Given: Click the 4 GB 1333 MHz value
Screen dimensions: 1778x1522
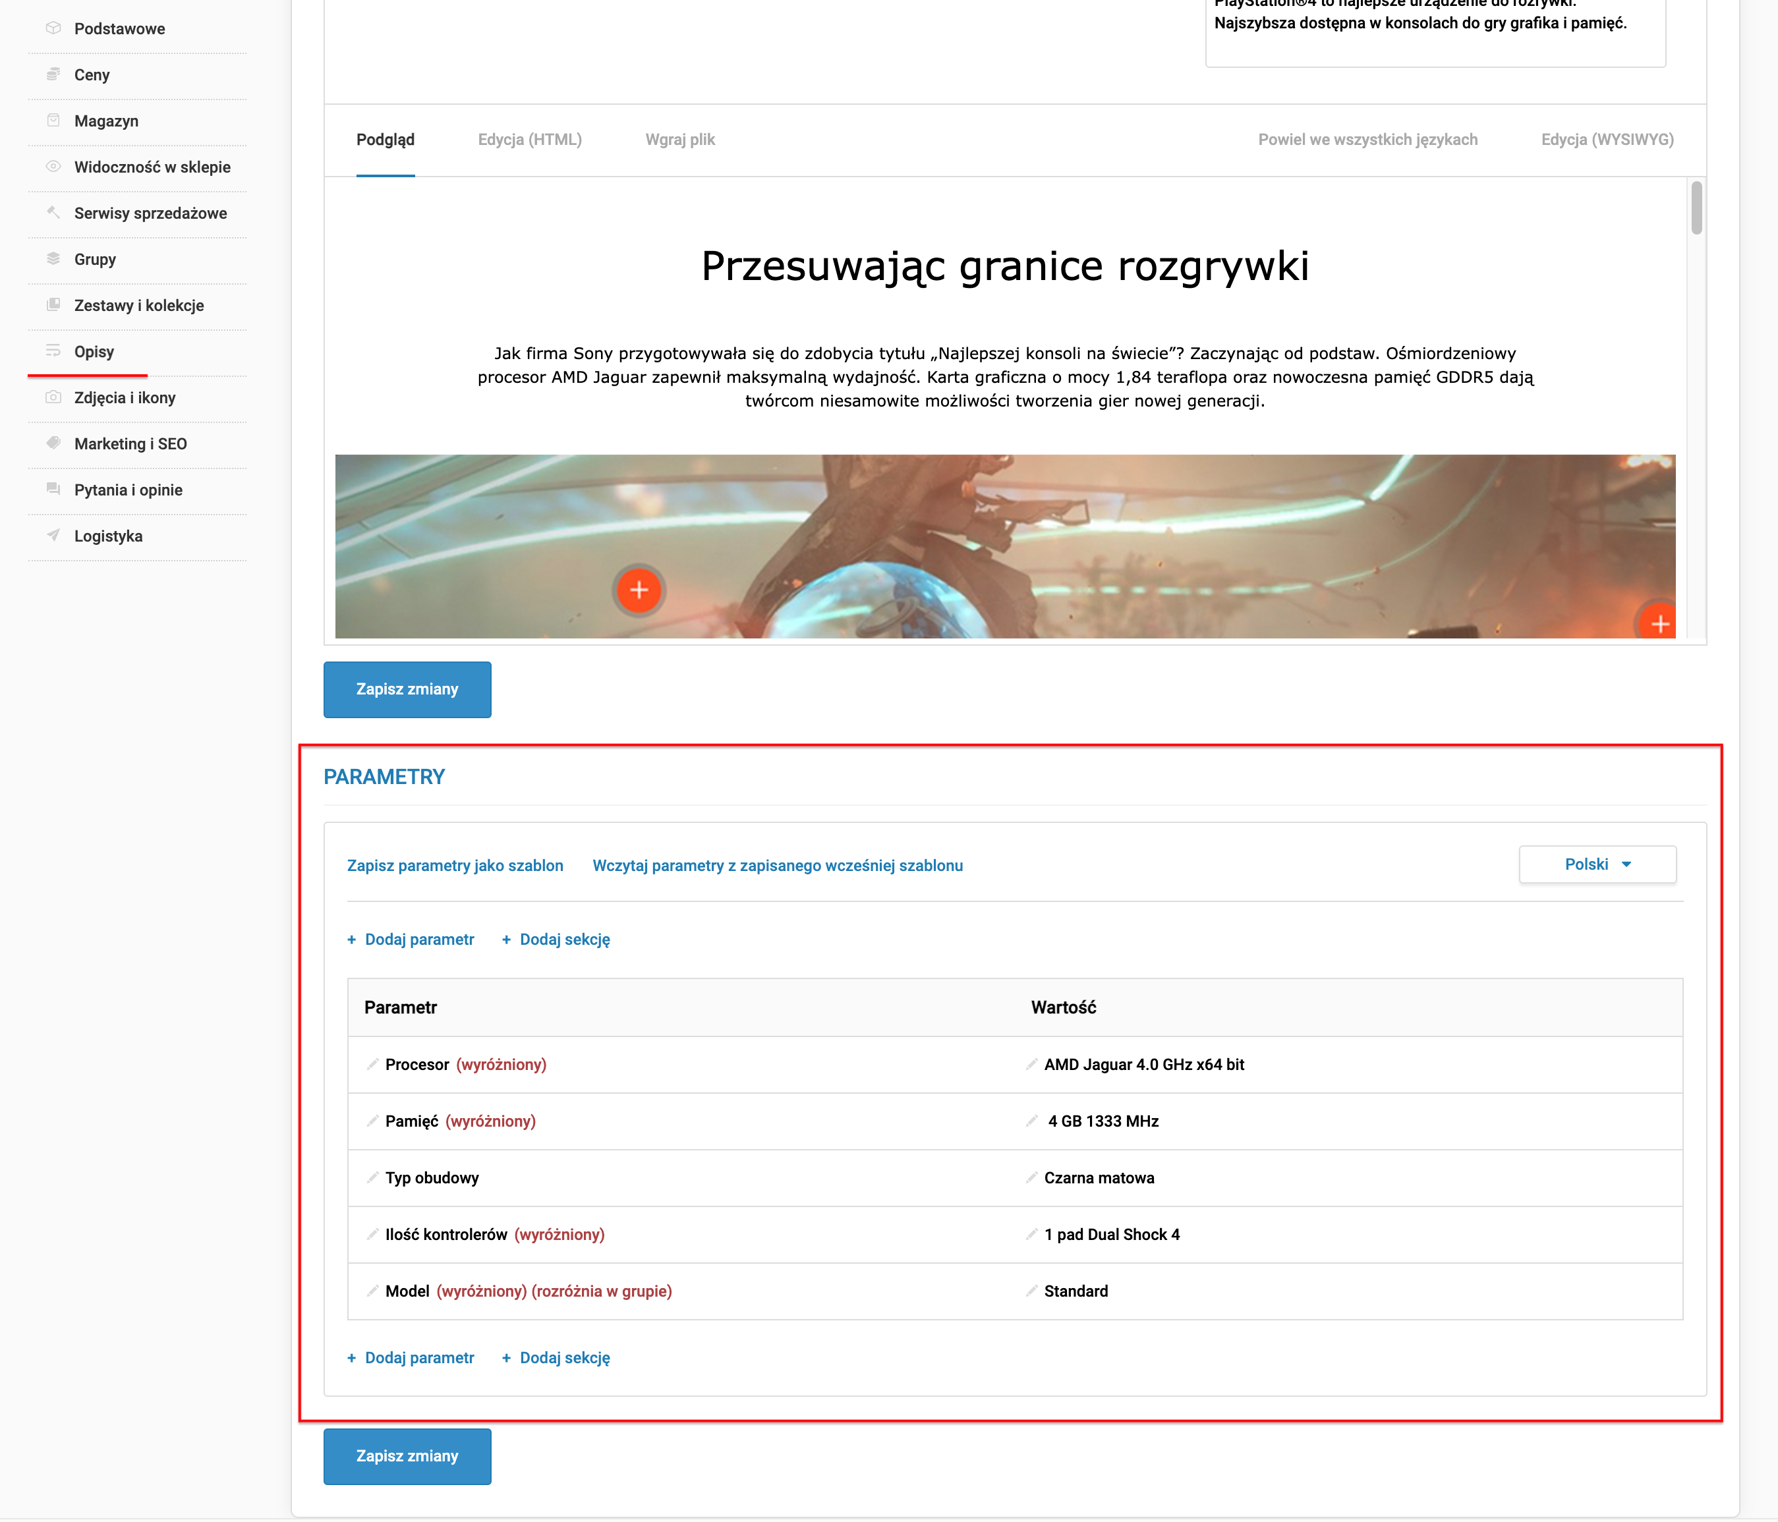Looking at the screenshot, I should point(1103,1121).
